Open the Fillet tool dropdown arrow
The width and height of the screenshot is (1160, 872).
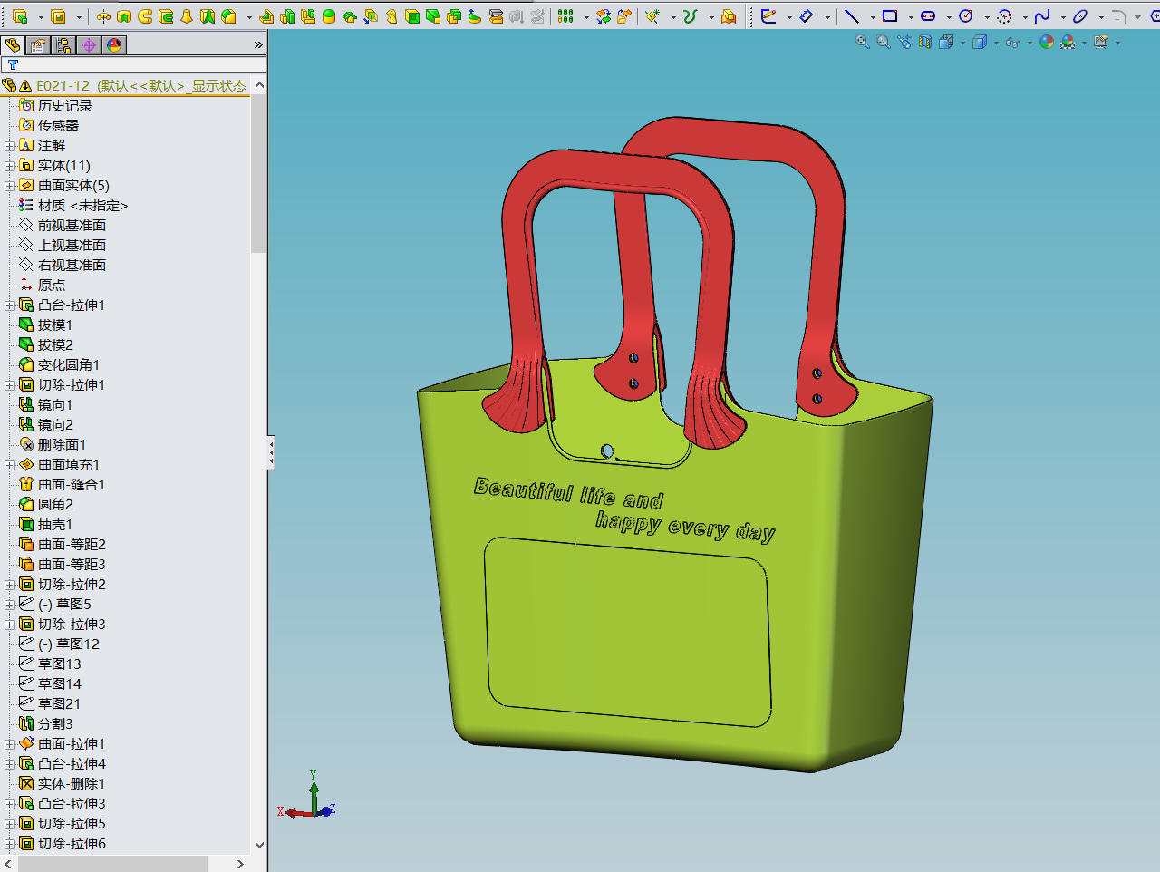(249, 17)
